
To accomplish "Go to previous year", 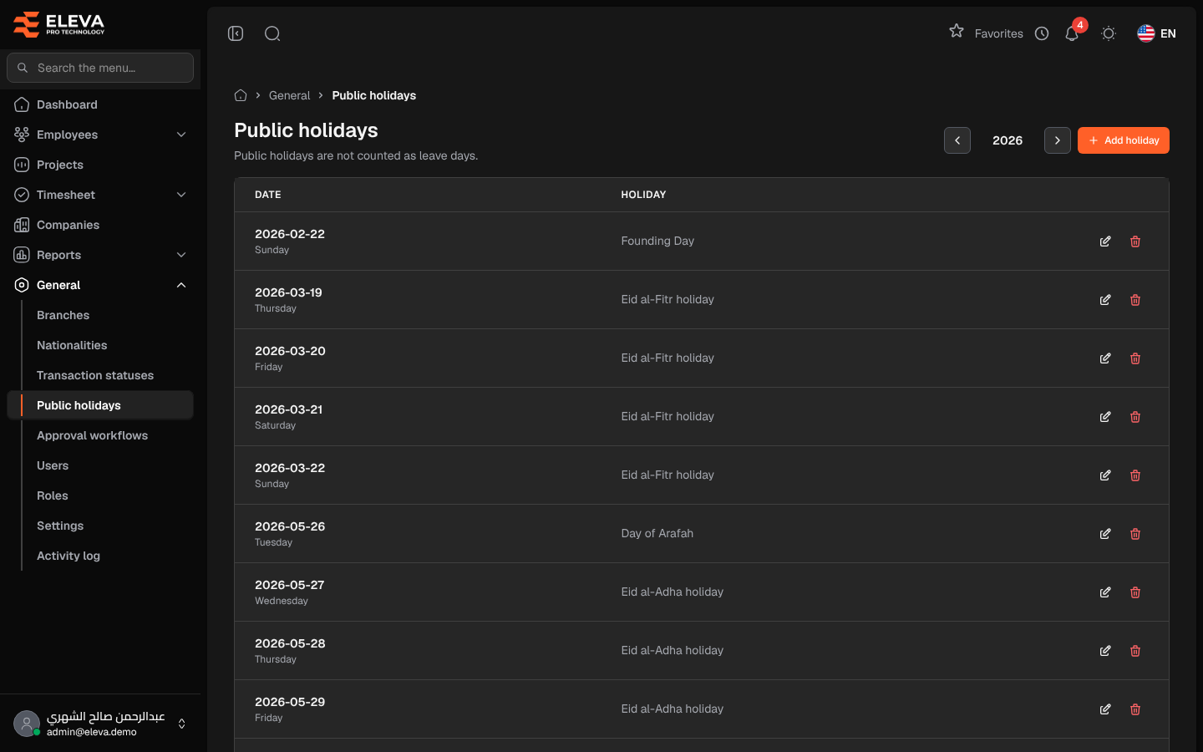I will [957, 140].
